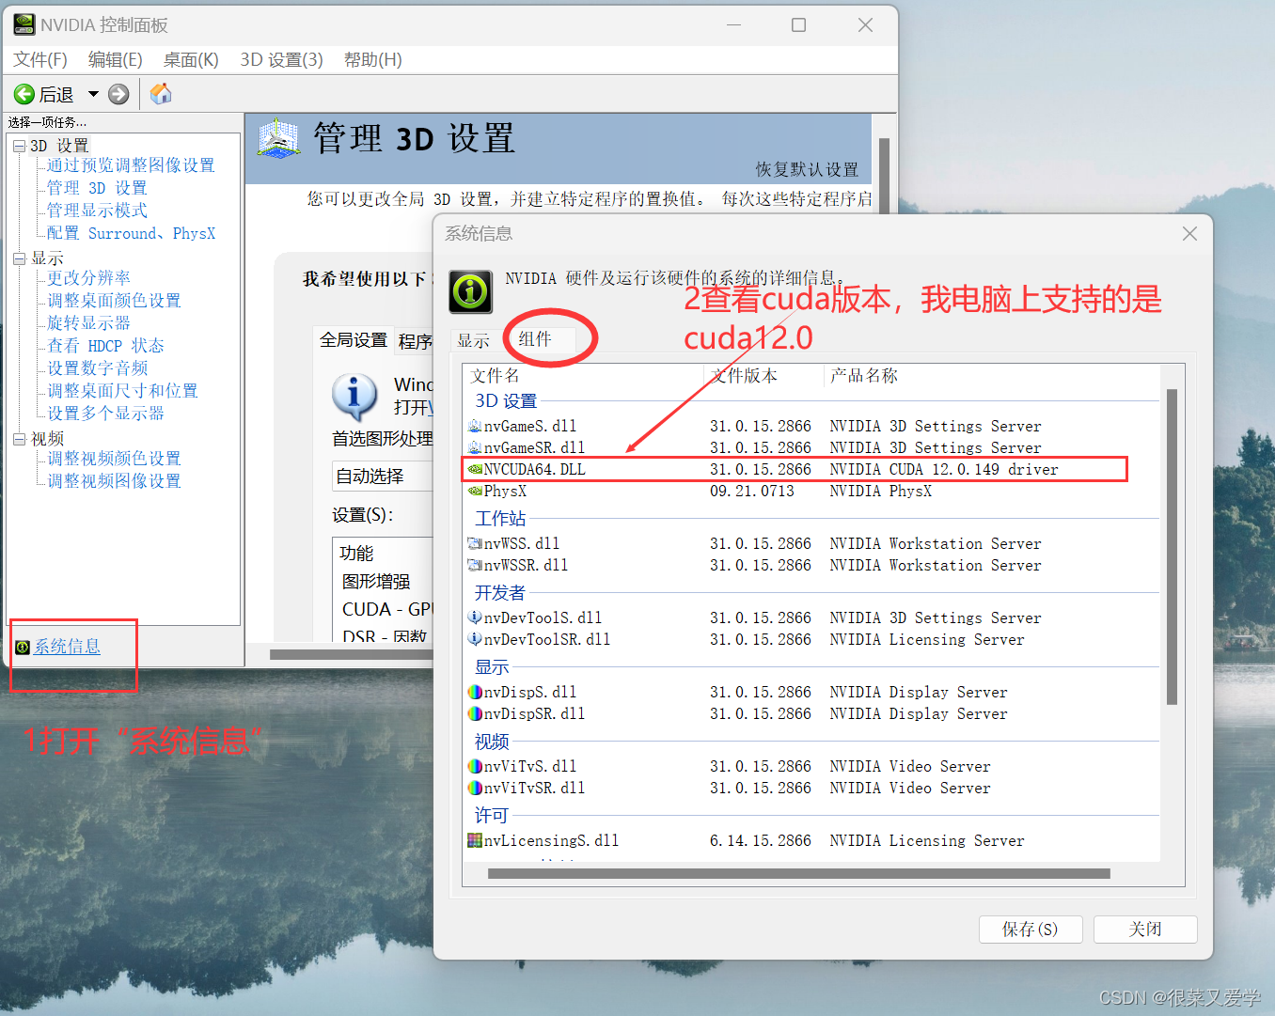The image size is (1275, 1016).
Task: Collapse the 3D 设置 tree node
Action: pyautogui.click(x=19, y=146)
